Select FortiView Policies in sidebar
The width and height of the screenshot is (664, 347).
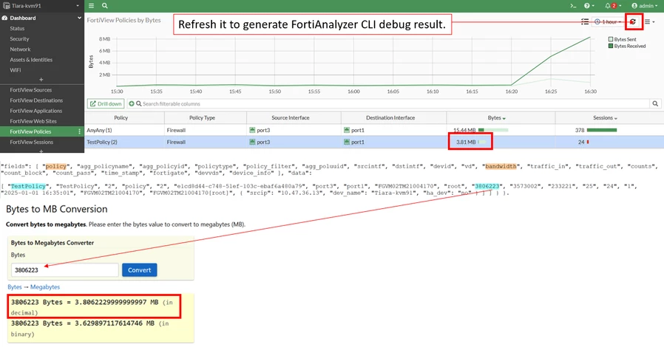point(30,131)
